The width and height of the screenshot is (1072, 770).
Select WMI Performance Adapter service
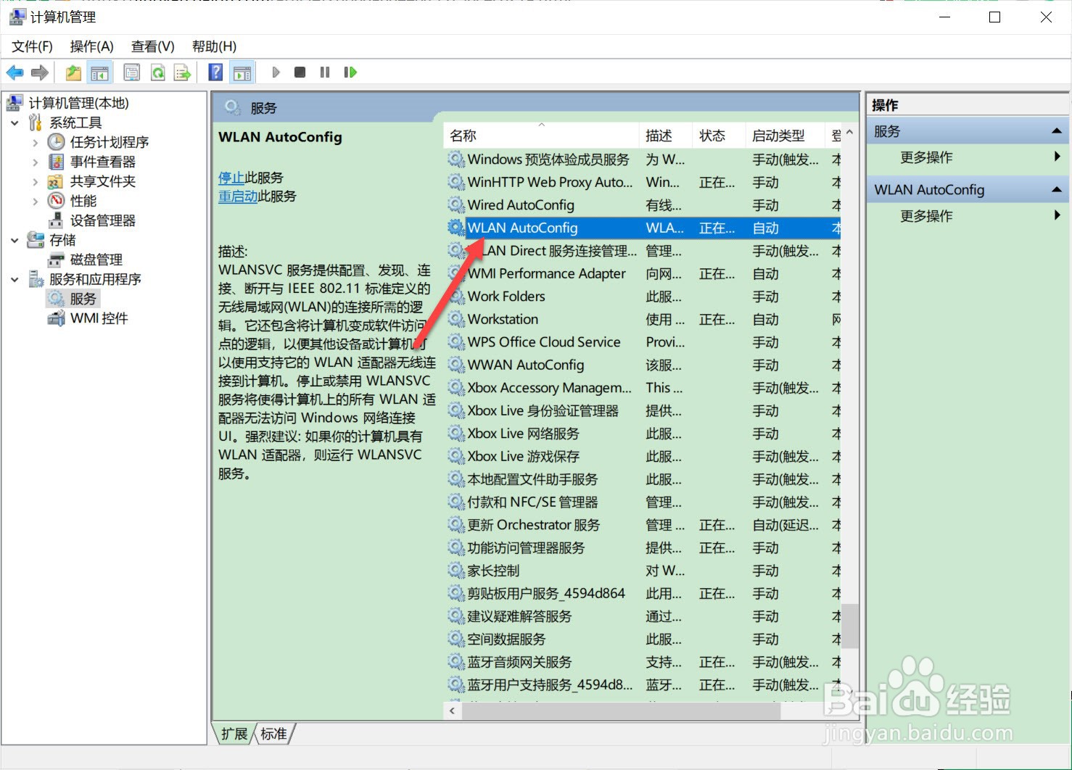(x=642, y=273)
